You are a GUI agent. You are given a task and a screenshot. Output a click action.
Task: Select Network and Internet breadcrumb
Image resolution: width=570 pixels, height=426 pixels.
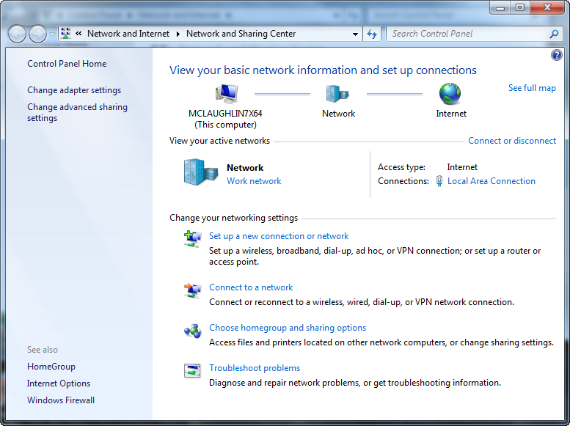click(x=128, y=34)
